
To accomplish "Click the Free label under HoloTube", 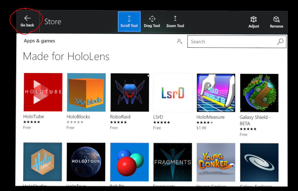I will click(x=27, y=128).
